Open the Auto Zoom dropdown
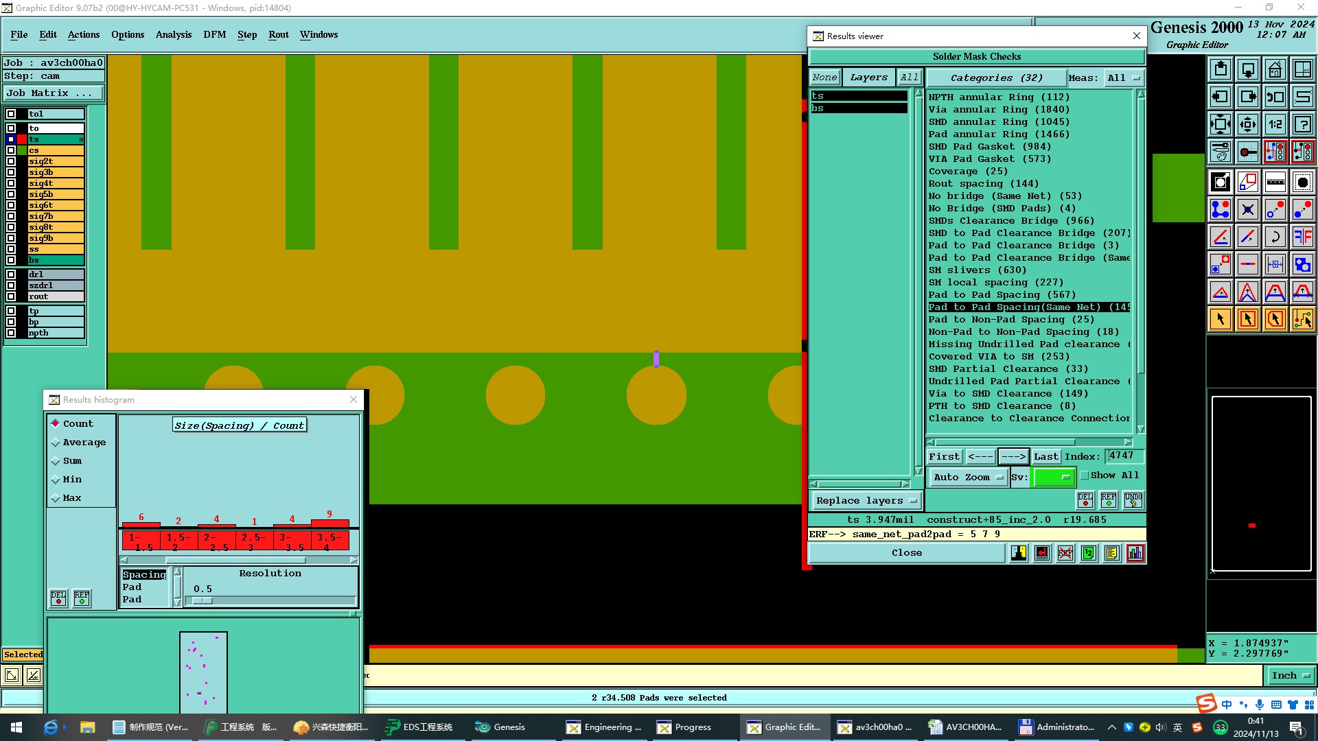 [x=969, y=478]
